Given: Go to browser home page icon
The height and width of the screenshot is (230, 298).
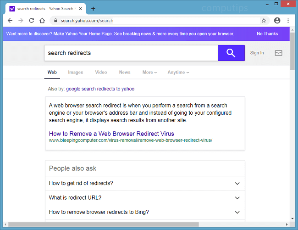Looking at the screenshot, I should tap(42, 21).
